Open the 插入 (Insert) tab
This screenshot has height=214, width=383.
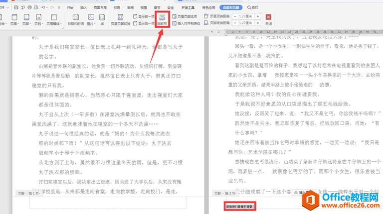tap(84, 7)
